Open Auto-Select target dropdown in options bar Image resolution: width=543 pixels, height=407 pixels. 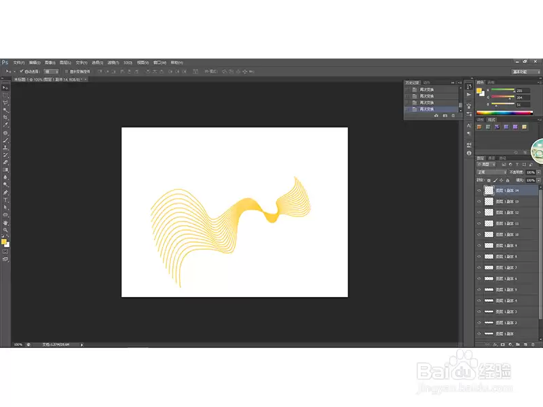click(x=52, y=71)
